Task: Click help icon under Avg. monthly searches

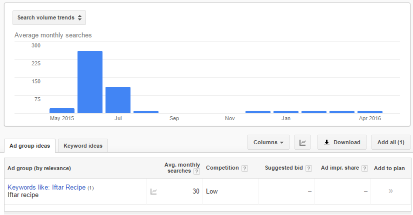Action: click(x=196, y=172)
